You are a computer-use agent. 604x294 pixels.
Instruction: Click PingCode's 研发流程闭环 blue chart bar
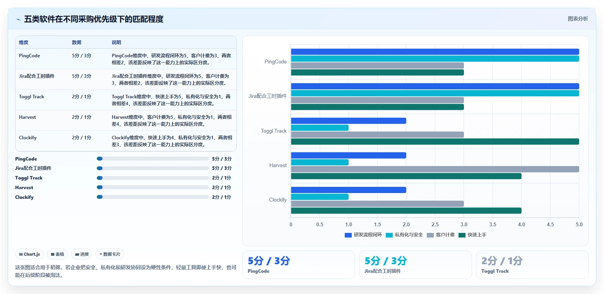(x=435, y=52)
